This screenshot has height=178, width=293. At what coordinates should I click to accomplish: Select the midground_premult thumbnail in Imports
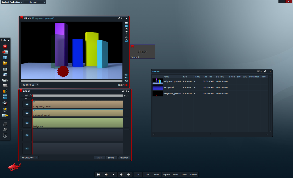tap(158, 81)
